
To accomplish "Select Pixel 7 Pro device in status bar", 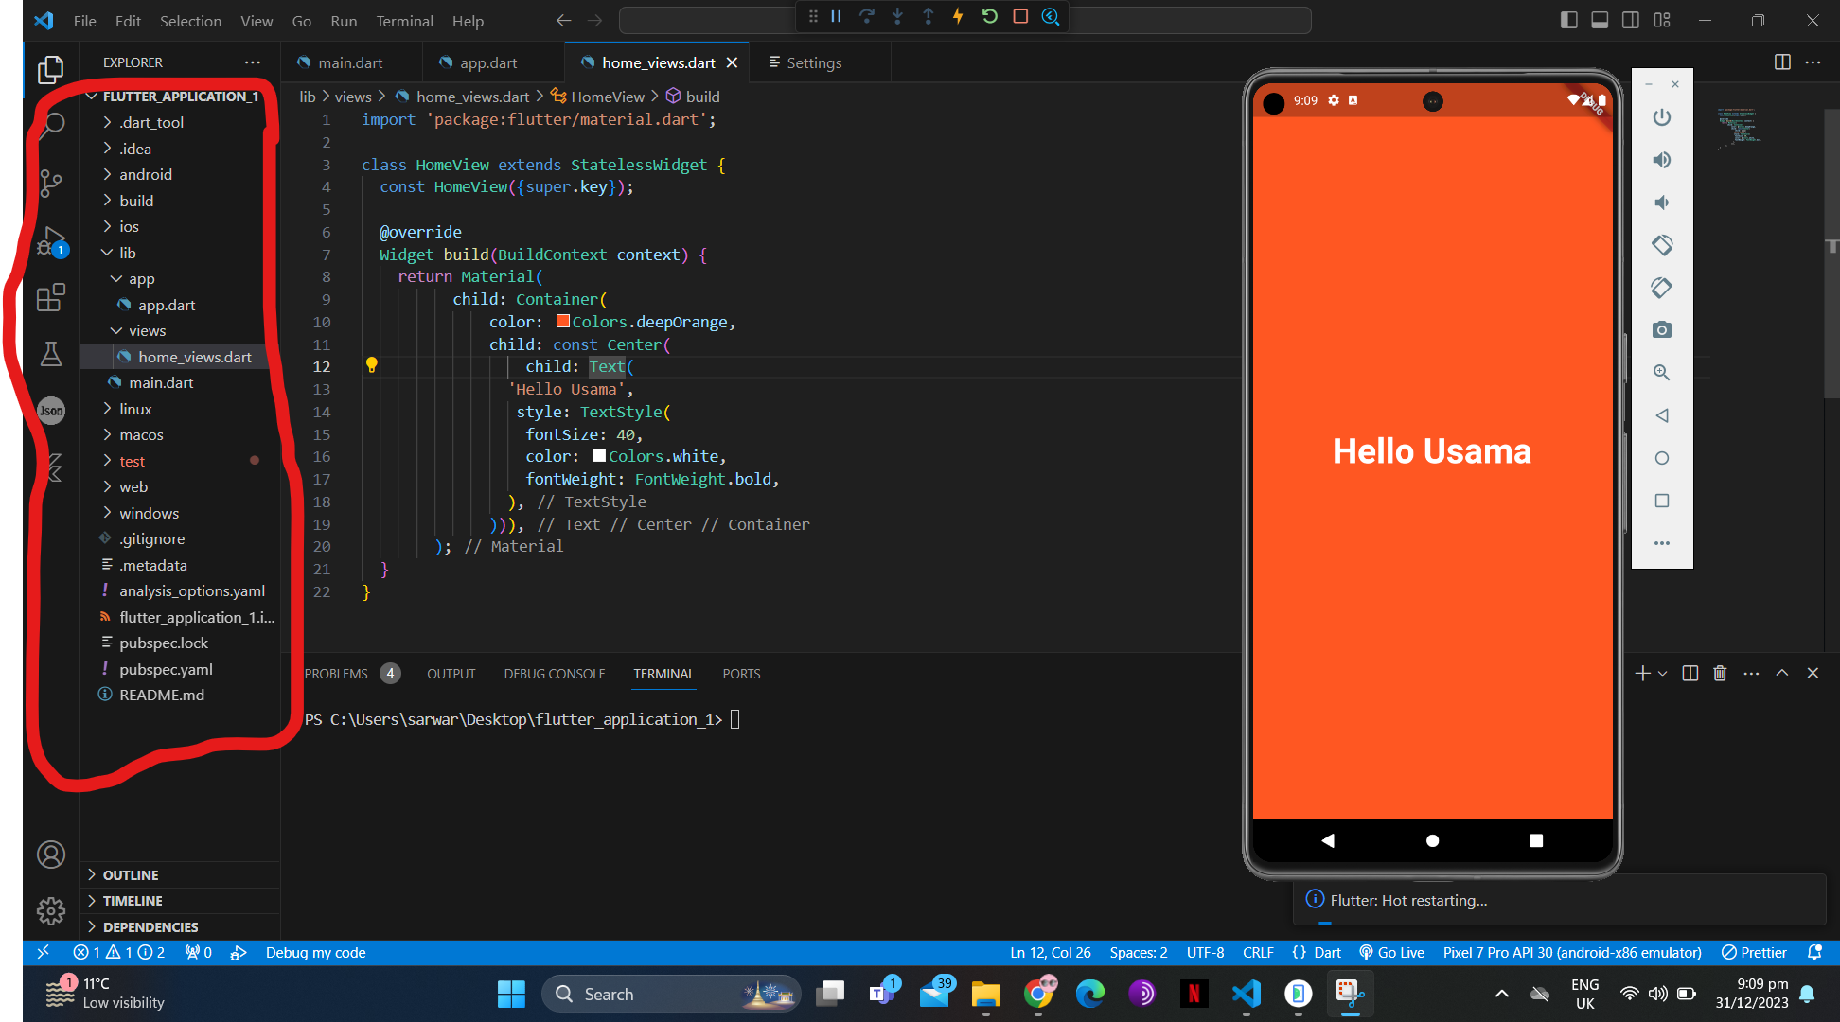I will click(1571, 952).
